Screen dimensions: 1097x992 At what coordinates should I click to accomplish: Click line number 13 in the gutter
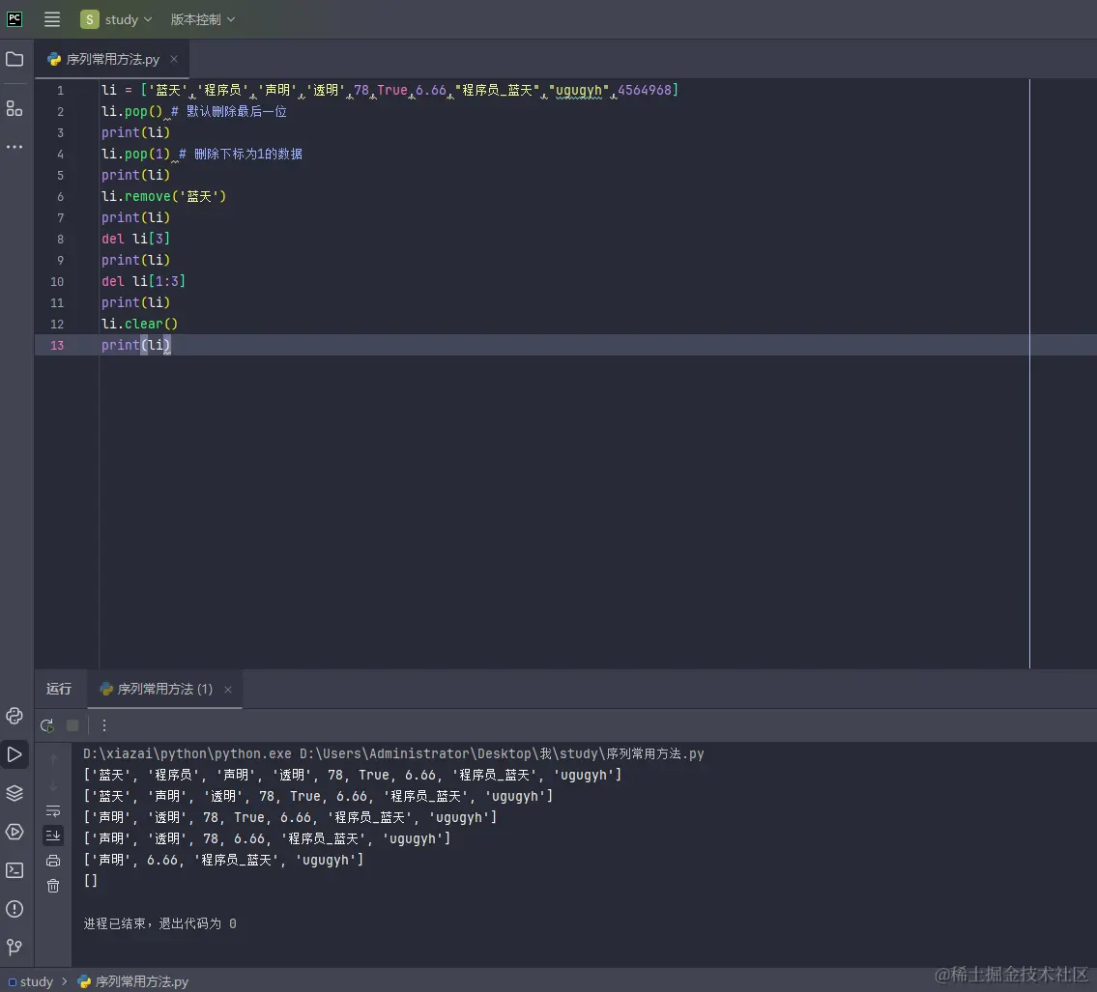(57, 346)
